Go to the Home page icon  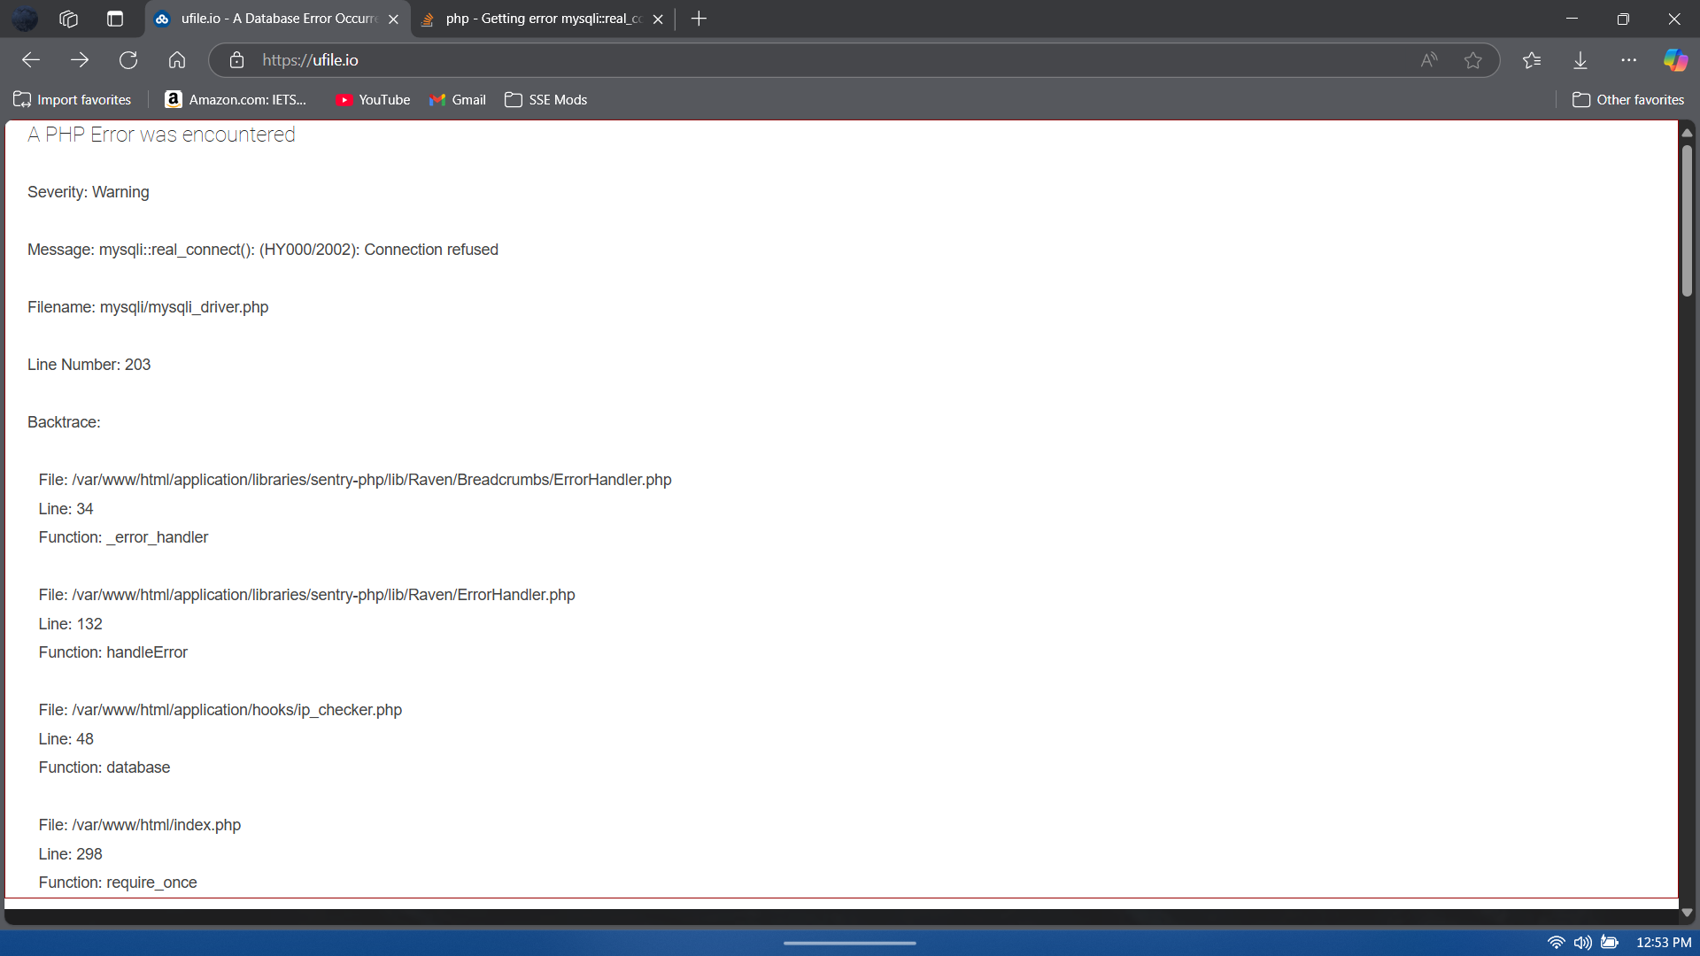177,60
